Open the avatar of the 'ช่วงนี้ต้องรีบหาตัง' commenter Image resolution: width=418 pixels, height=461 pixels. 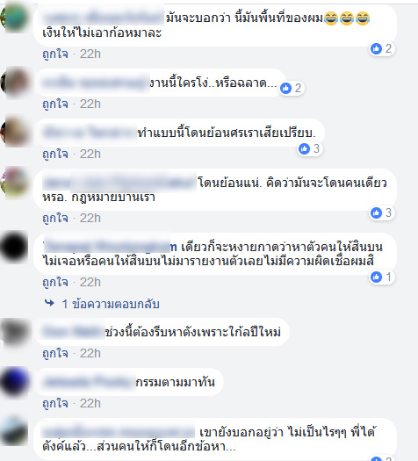[15, 332]
